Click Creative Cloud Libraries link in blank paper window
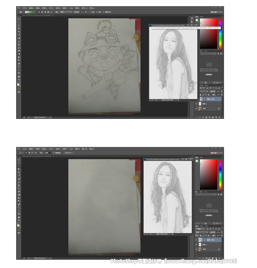 (x=209, y=215)
